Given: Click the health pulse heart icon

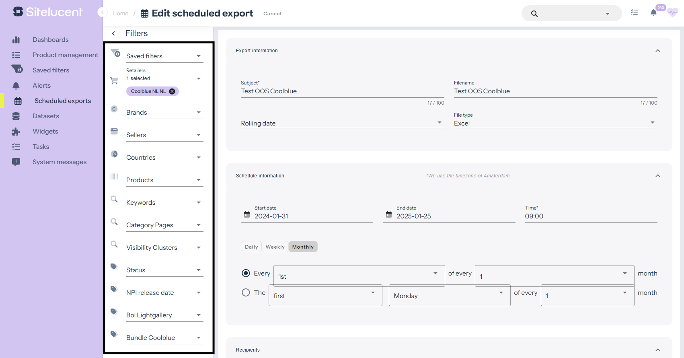Looking at the screenshot, I should point(672,13).
